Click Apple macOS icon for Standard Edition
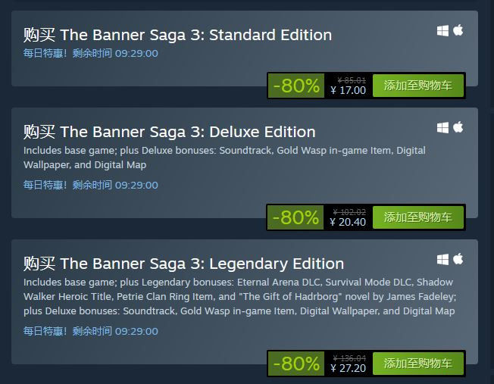Screen dimensions: 494x384 point(458,30)
